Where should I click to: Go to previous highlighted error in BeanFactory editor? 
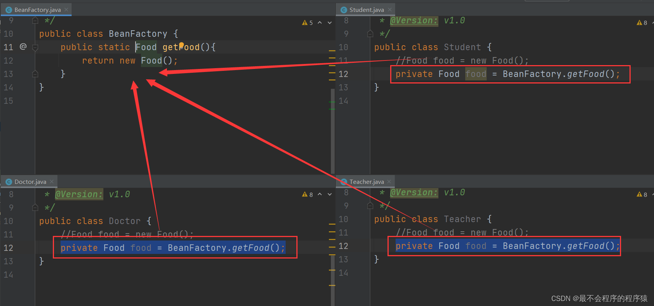tap(320, 23)
